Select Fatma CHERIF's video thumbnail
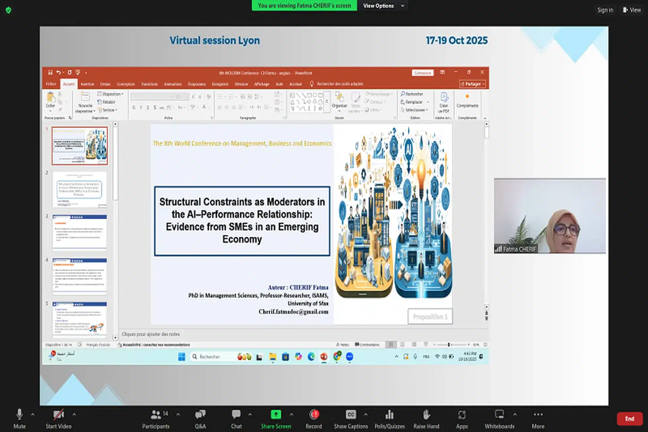Viewport: 648px width, 432px height. (550, 216)
